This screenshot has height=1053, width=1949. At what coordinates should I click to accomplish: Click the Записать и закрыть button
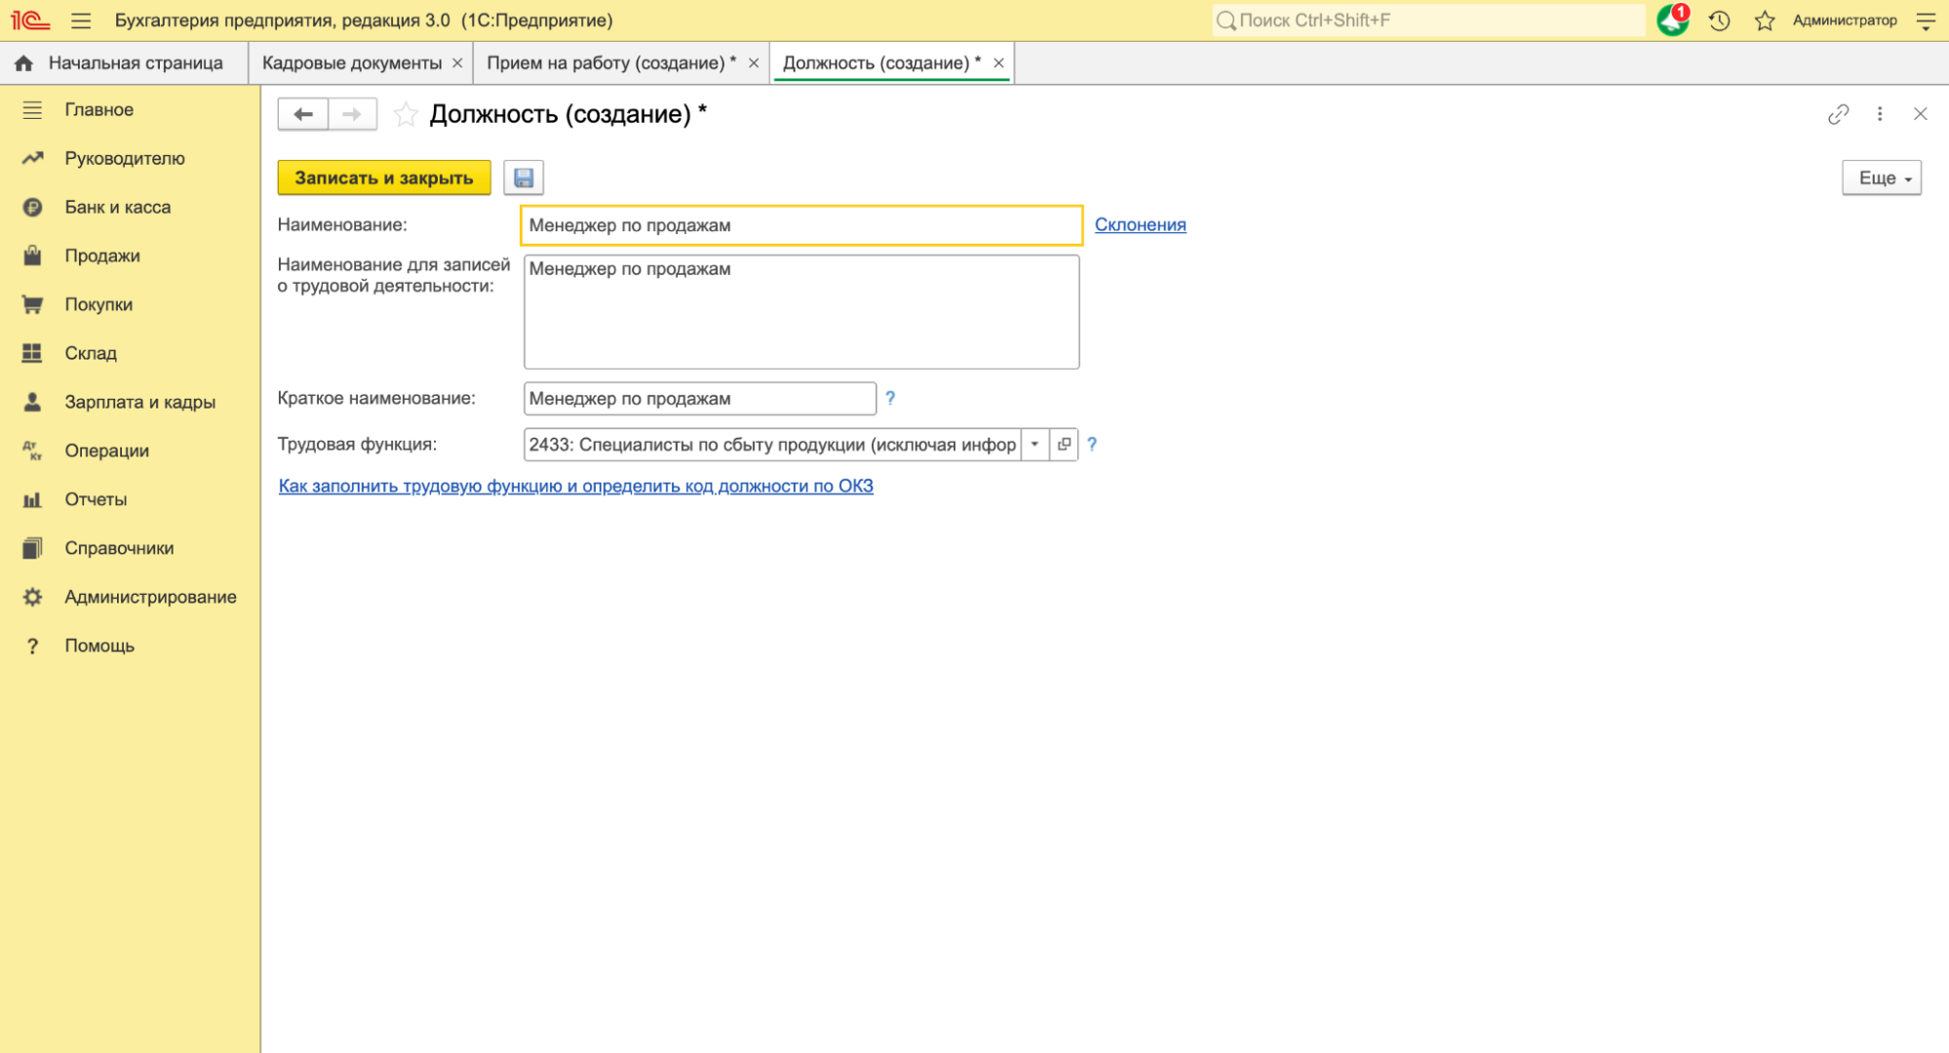(384, 177)
